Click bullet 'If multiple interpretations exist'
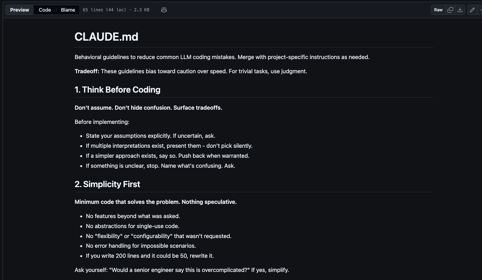The height and width of the screenshot is (280, 482). coord(169,146)
